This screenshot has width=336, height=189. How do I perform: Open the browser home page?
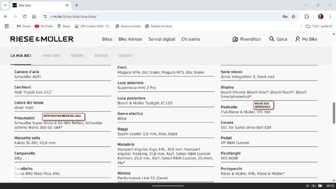point(34,16)
